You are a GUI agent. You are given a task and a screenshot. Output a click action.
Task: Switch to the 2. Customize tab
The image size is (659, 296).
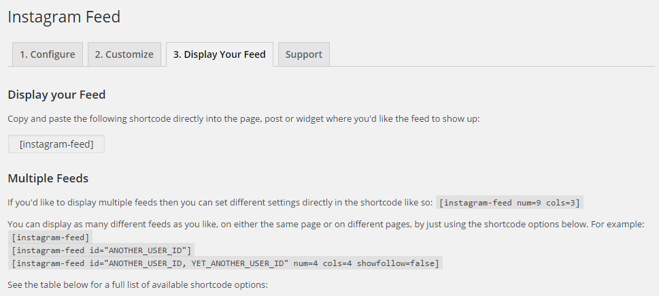124,54
